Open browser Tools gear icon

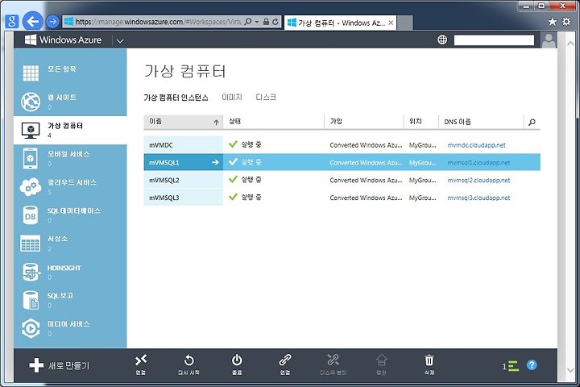coord(566,22)
